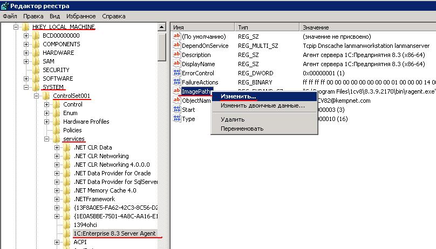Expand the Hardware Profiles subkey
This screenshot has width=436, height=249.
click(x=47, y=122)
